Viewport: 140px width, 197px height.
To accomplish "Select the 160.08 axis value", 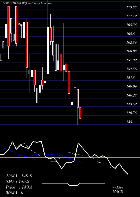I will coord(131,51).
